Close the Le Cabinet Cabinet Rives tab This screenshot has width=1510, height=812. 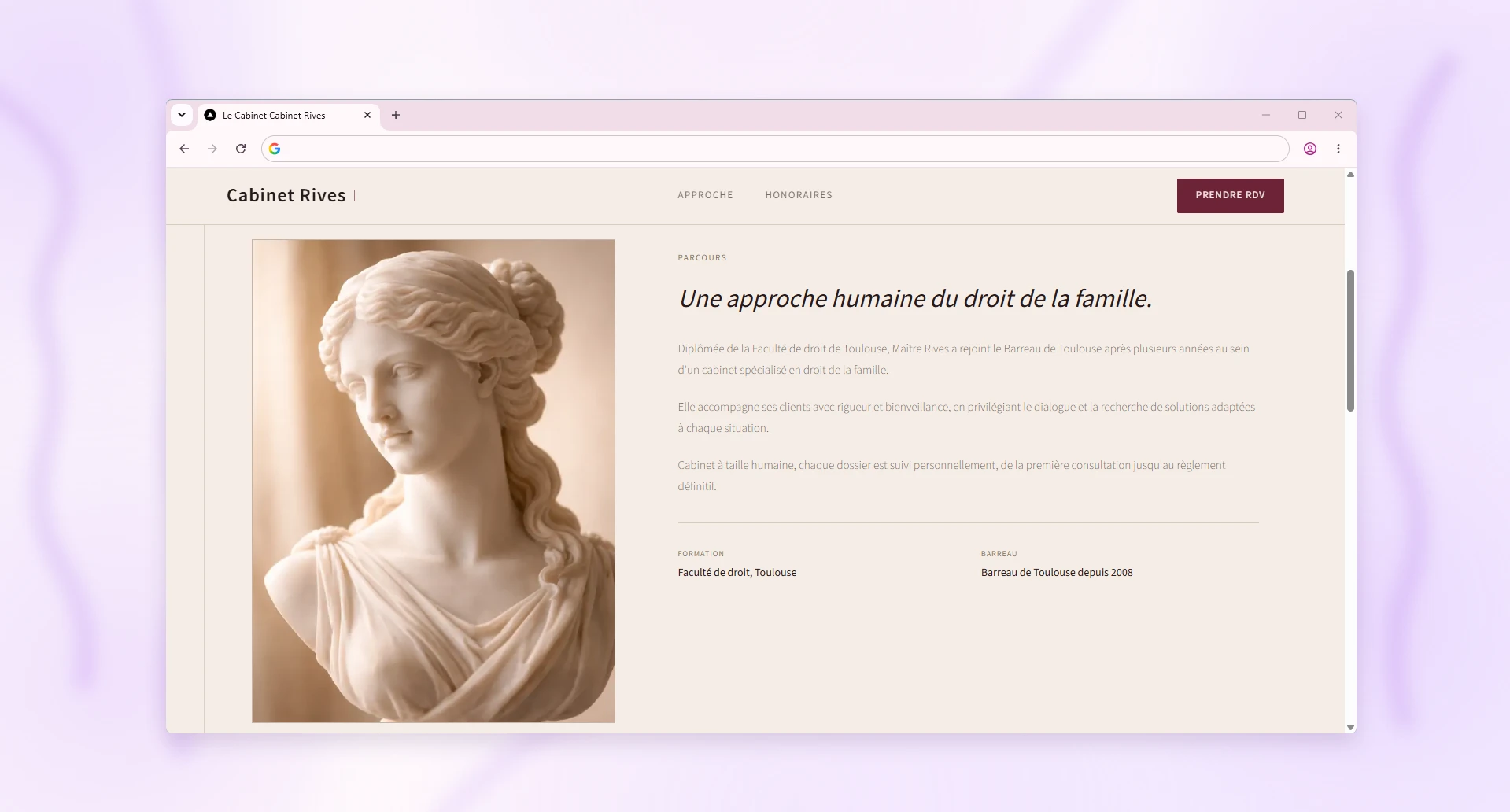pyautogui.click(x=367, y=115)
